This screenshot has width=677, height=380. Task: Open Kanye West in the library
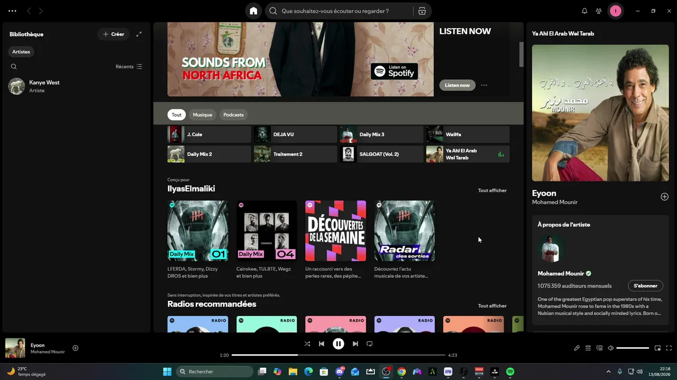pos(77,87)
